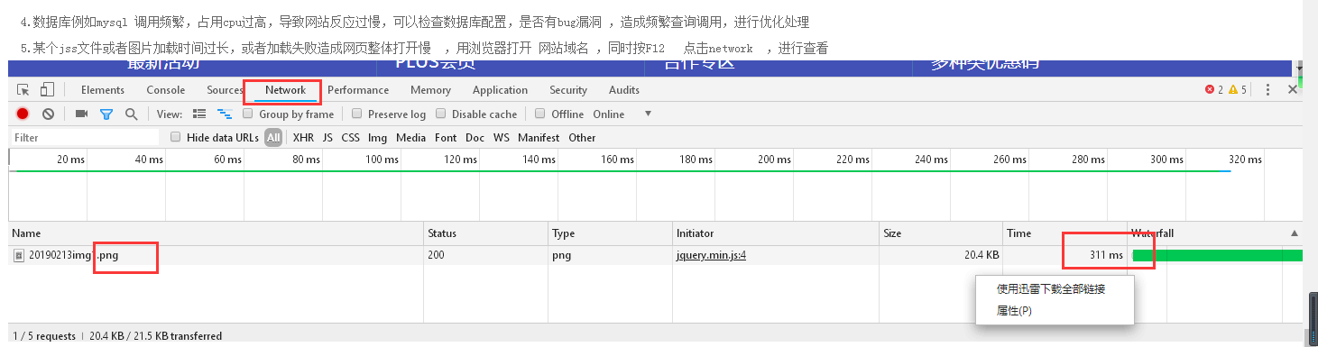
Task: Sort by the Status column header
Action: pyautogui.click(x=486, y=233)
